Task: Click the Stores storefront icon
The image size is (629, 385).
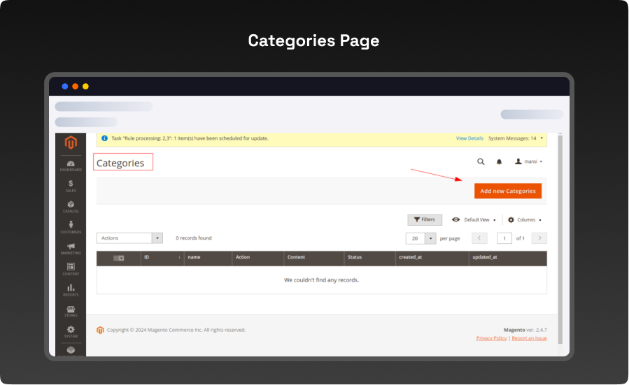Action: pyautogui.click(x=71, y=310)
